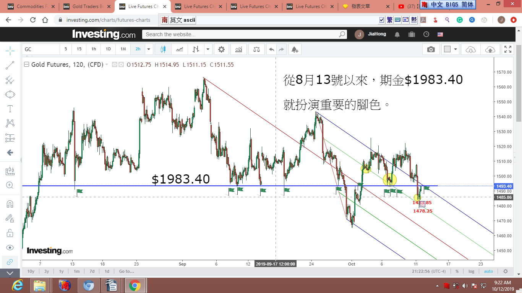Viewport: 522px width, 293px height.
Task: Toggle auto scale
Action: (x=488, y=271)
